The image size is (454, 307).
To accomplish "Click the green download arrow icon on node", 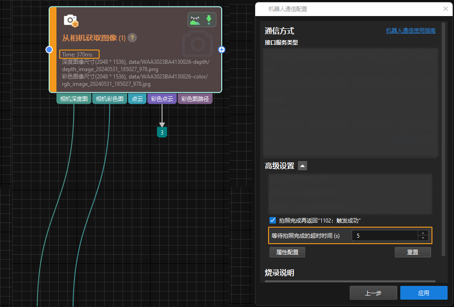I will pyautogui.click(x=209, y=20).
